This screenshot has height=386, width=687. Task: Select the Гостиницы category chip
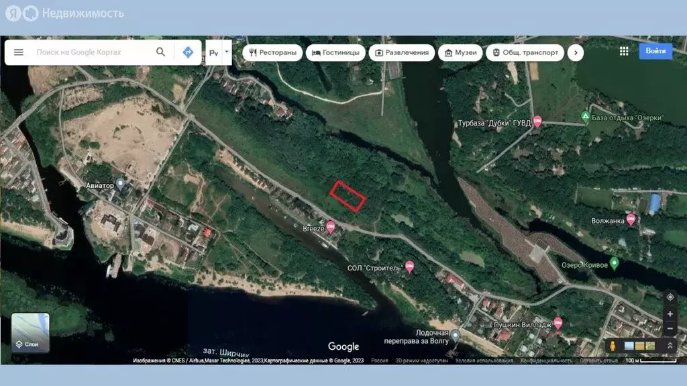[335, 52]
